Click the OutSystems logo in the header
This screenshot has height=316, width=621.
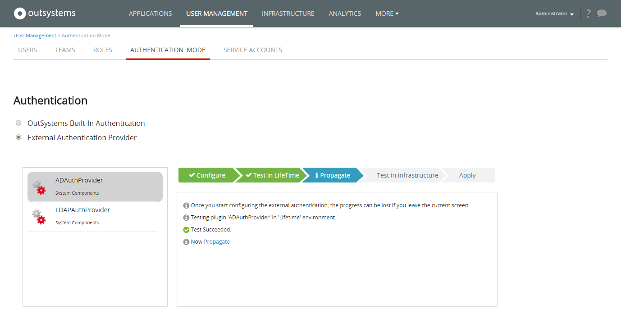pyautogui.click(x=44, y=13)
